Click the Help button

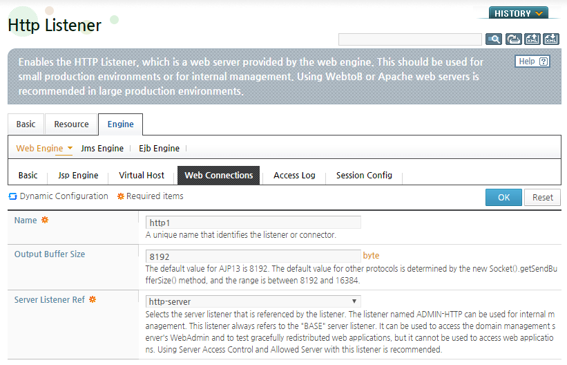(532, 62)
